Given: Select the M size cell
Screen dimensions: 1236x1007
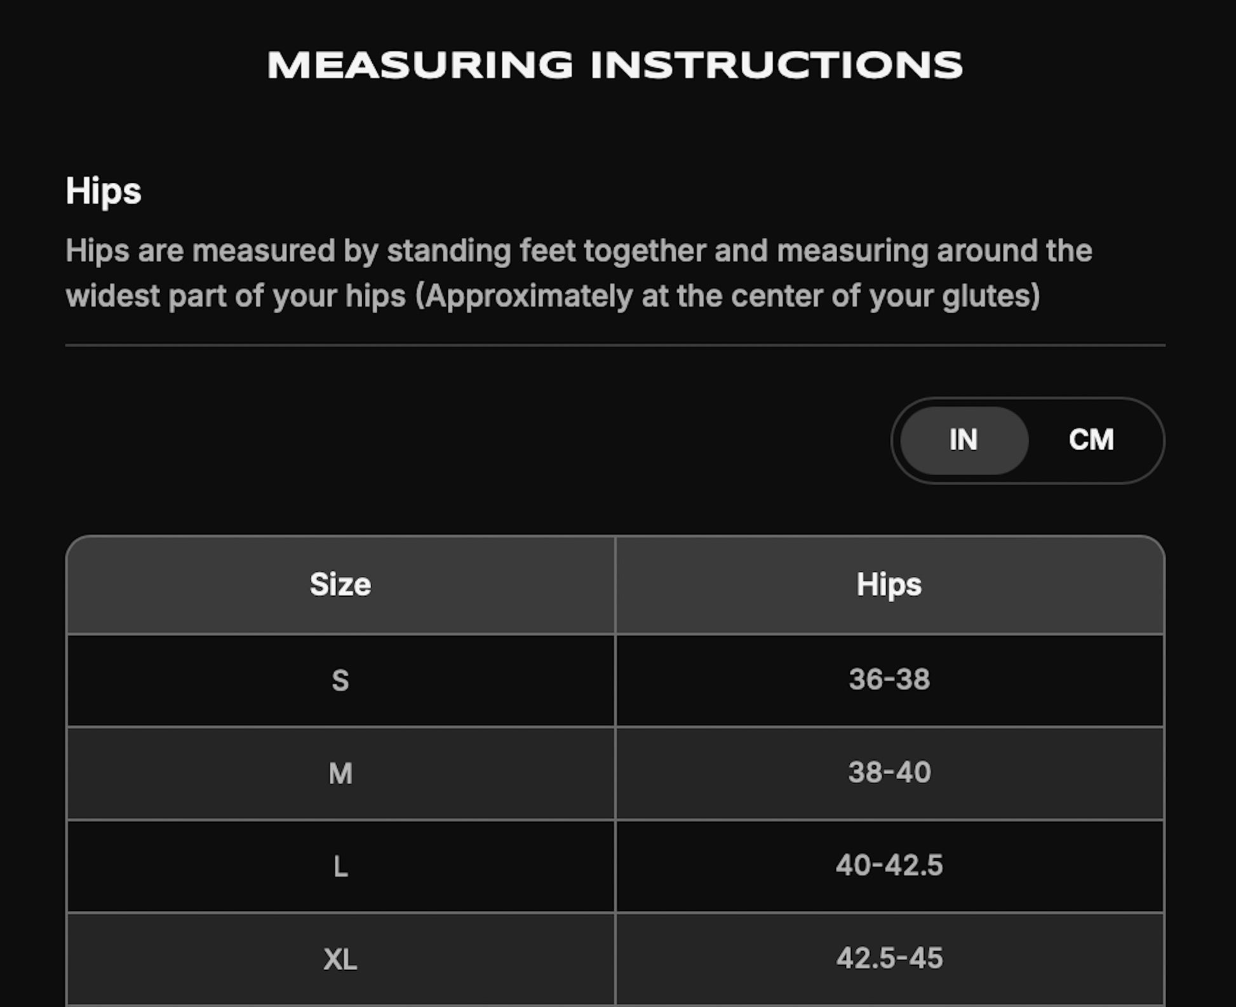Looking at the screenshot, I should click(x=340, y=773).
